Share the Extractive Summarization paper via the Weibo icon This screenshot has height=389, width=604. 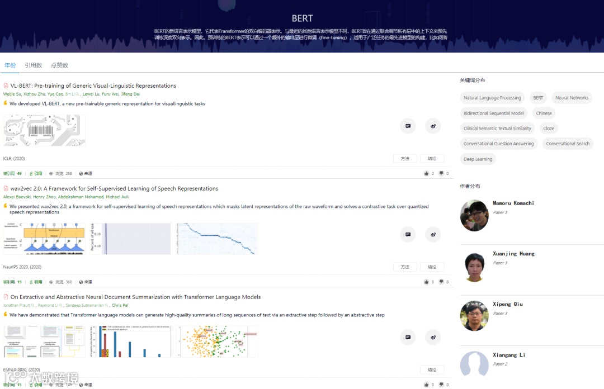pyautogui.click(x=433, y=337)
